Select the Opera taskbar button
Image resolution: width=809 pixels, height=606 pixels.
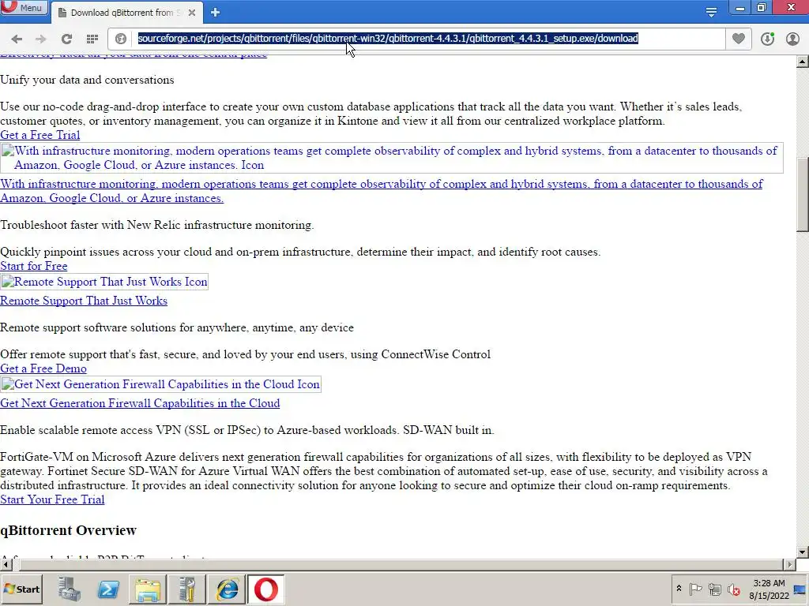[266, 589]
